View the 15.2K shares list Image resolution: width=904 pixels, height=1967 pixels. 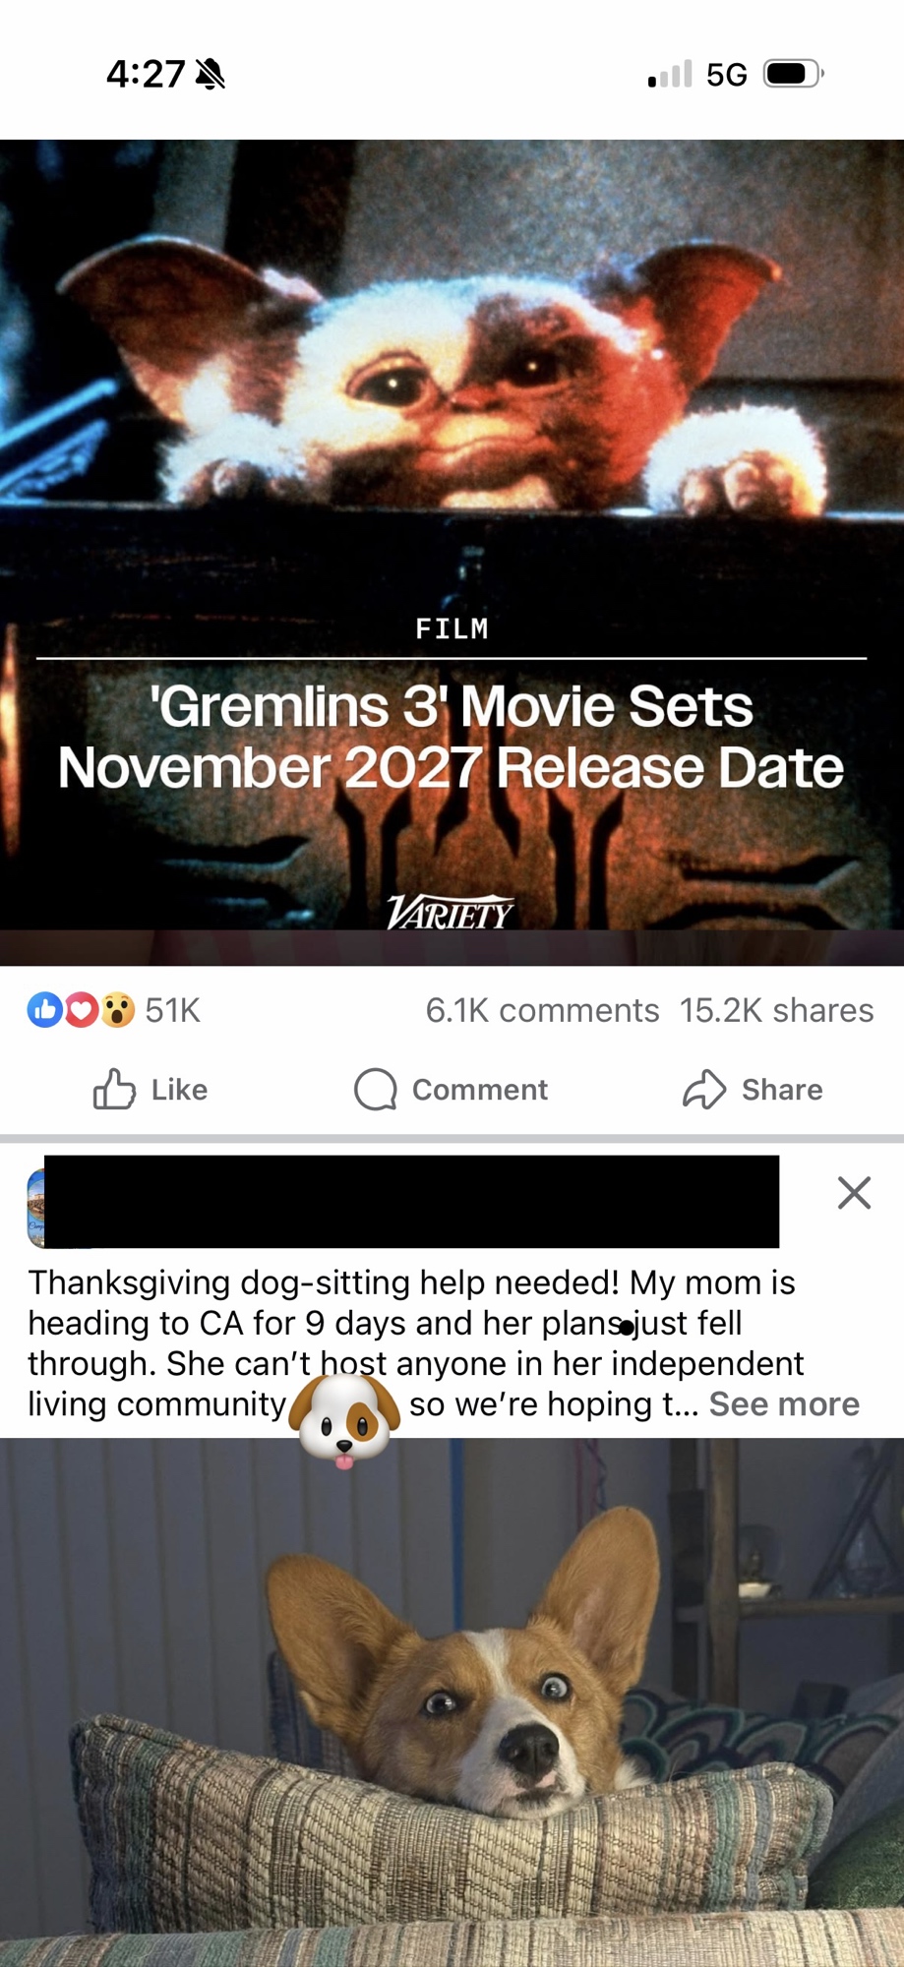point(776,1010)
